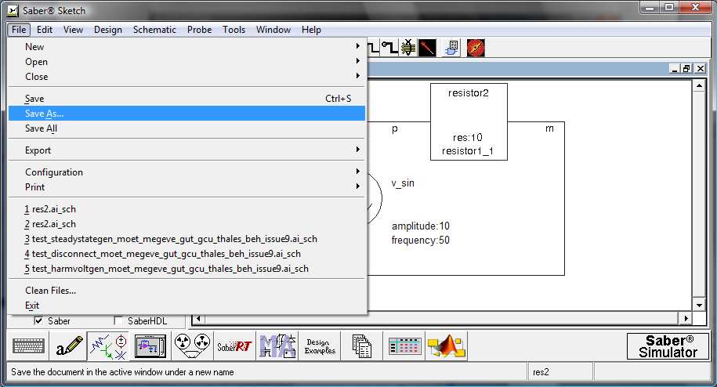Restore the inner schematic window
The image size is (717, 387).
(x=686, y=68)
